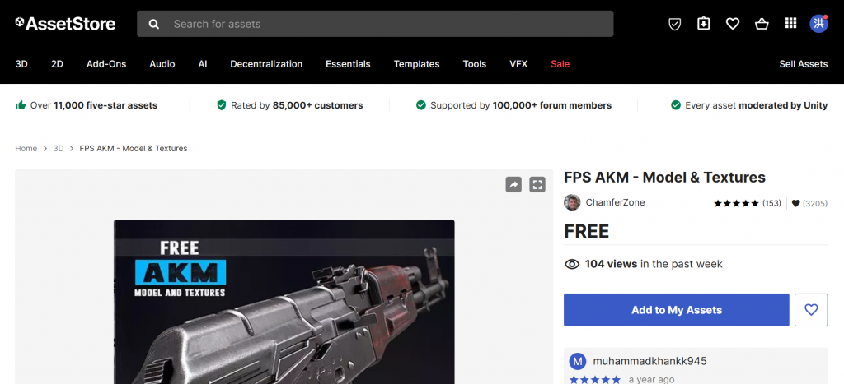Click the thumbs-up five-star assets icon

coord(21,104)
